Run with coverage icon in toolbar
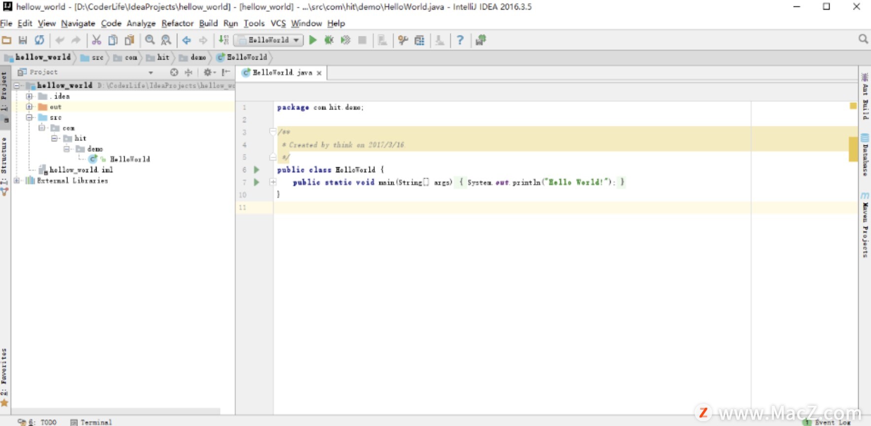 pos(346,40)
